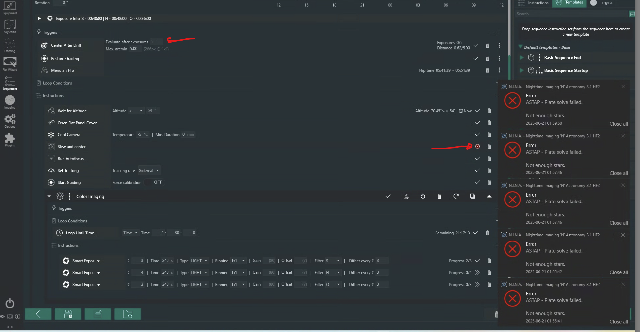Viewport: 640px width, 332px height.
Task: Click Close all on the top error notification
Action: click(619, 124)
